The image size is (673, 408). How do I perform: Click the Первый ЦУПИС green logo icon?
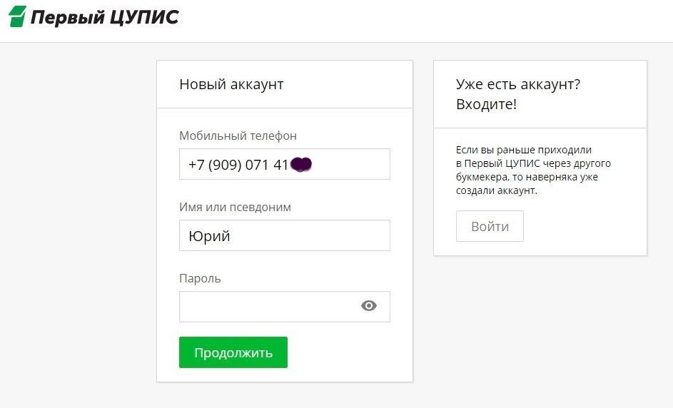[x=17, y=16]
